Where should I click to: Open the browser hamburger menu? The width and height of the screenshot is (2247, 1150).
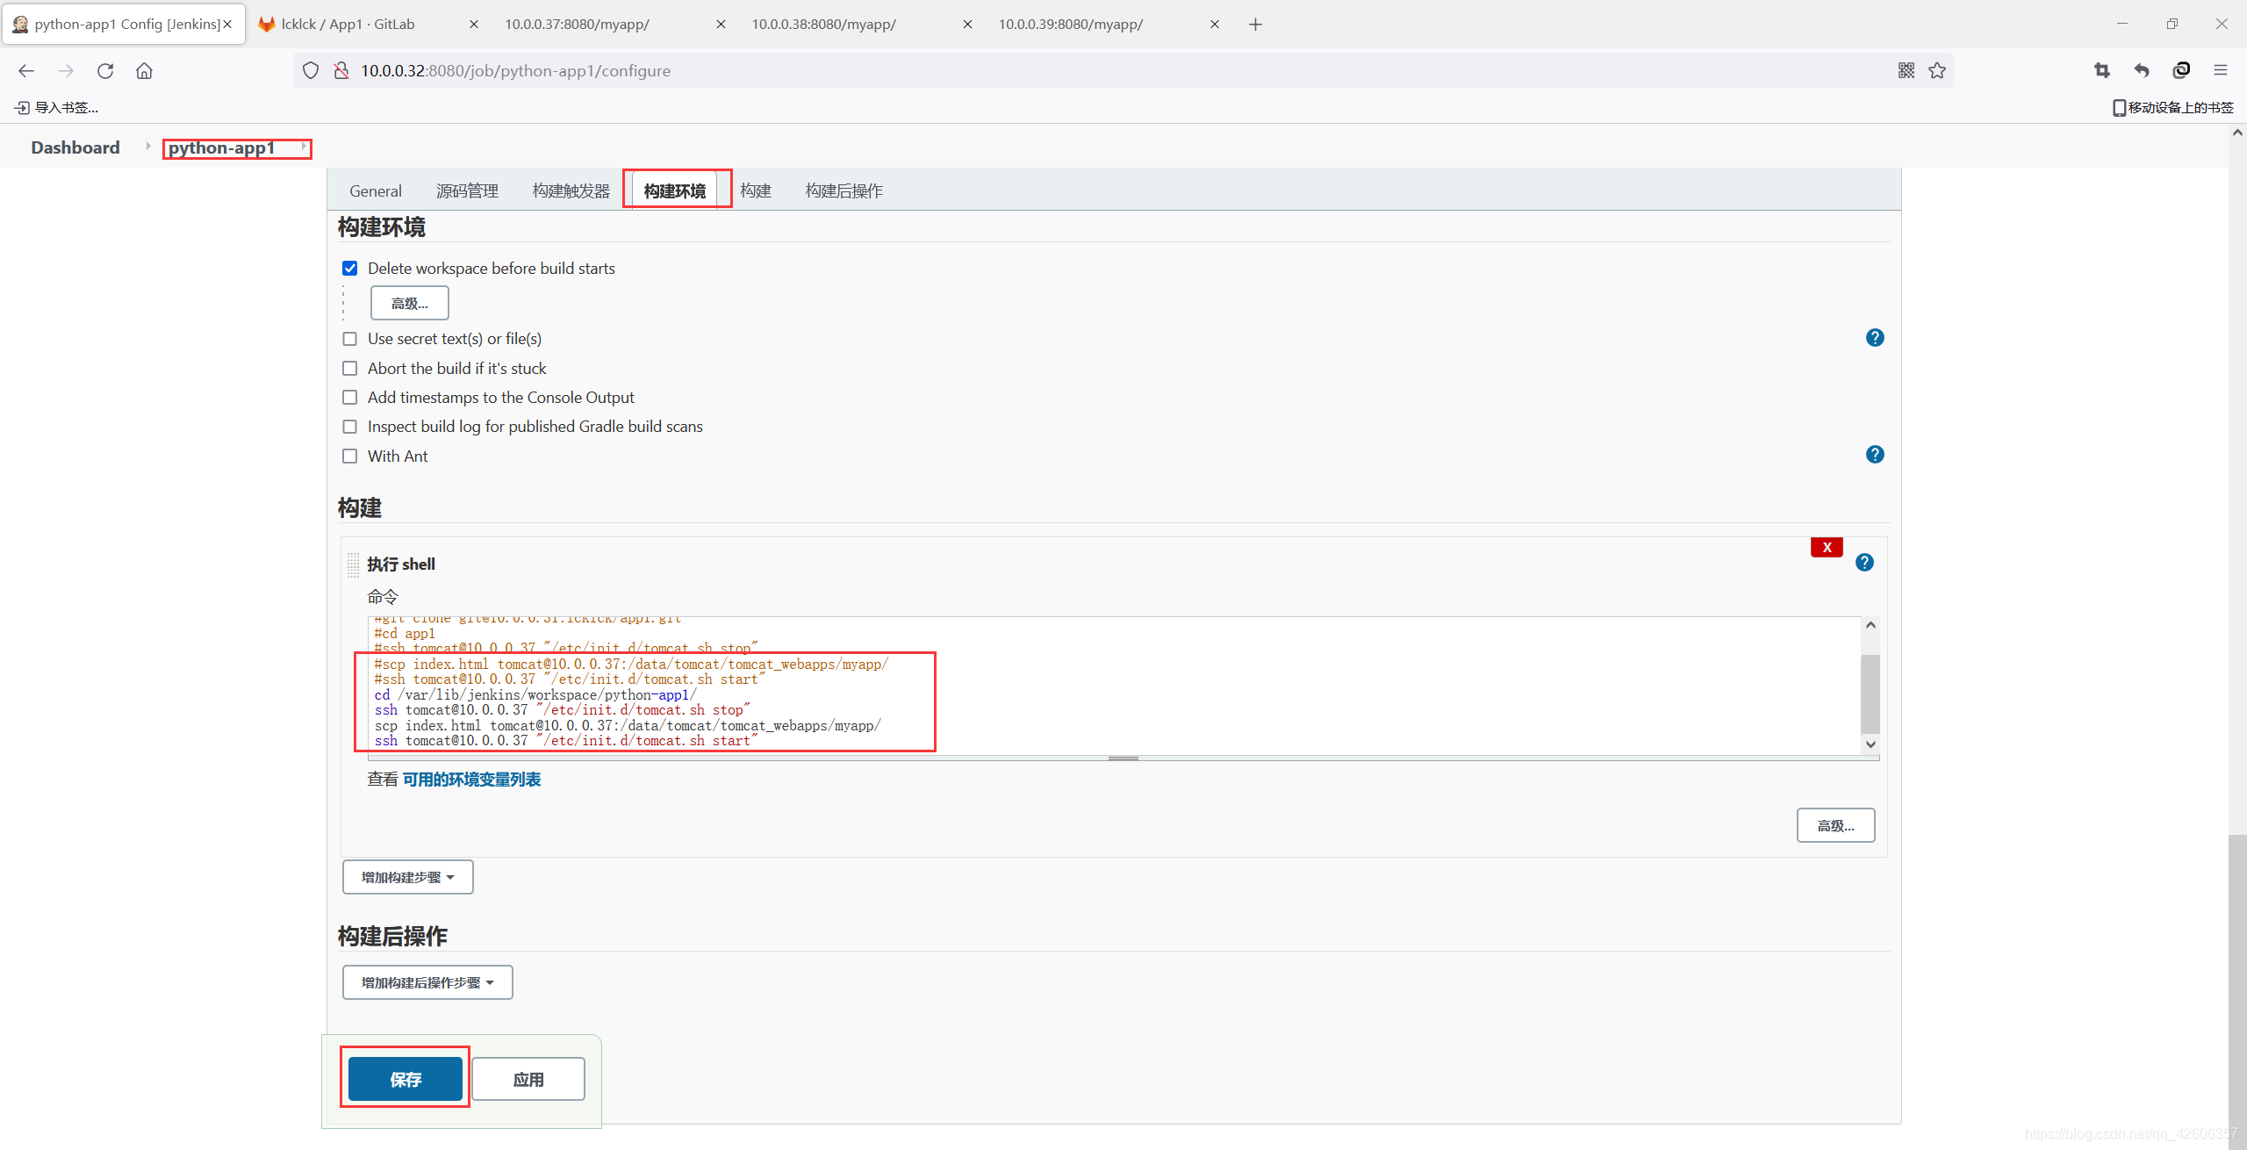click(x=2221, y=70)
